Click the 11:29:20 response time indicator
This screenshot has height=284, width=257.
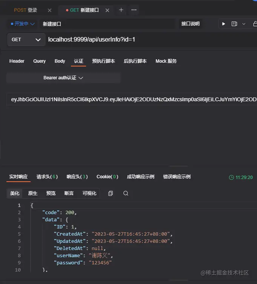(241, 177)
